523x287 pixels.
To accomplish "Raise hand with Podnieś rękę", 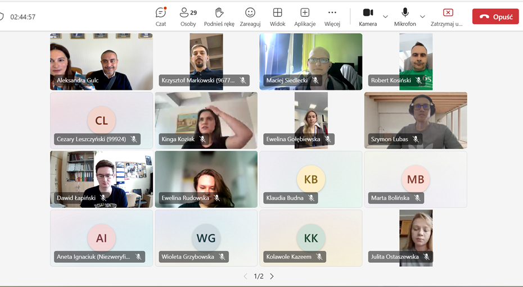I will (x=219, y=16).
